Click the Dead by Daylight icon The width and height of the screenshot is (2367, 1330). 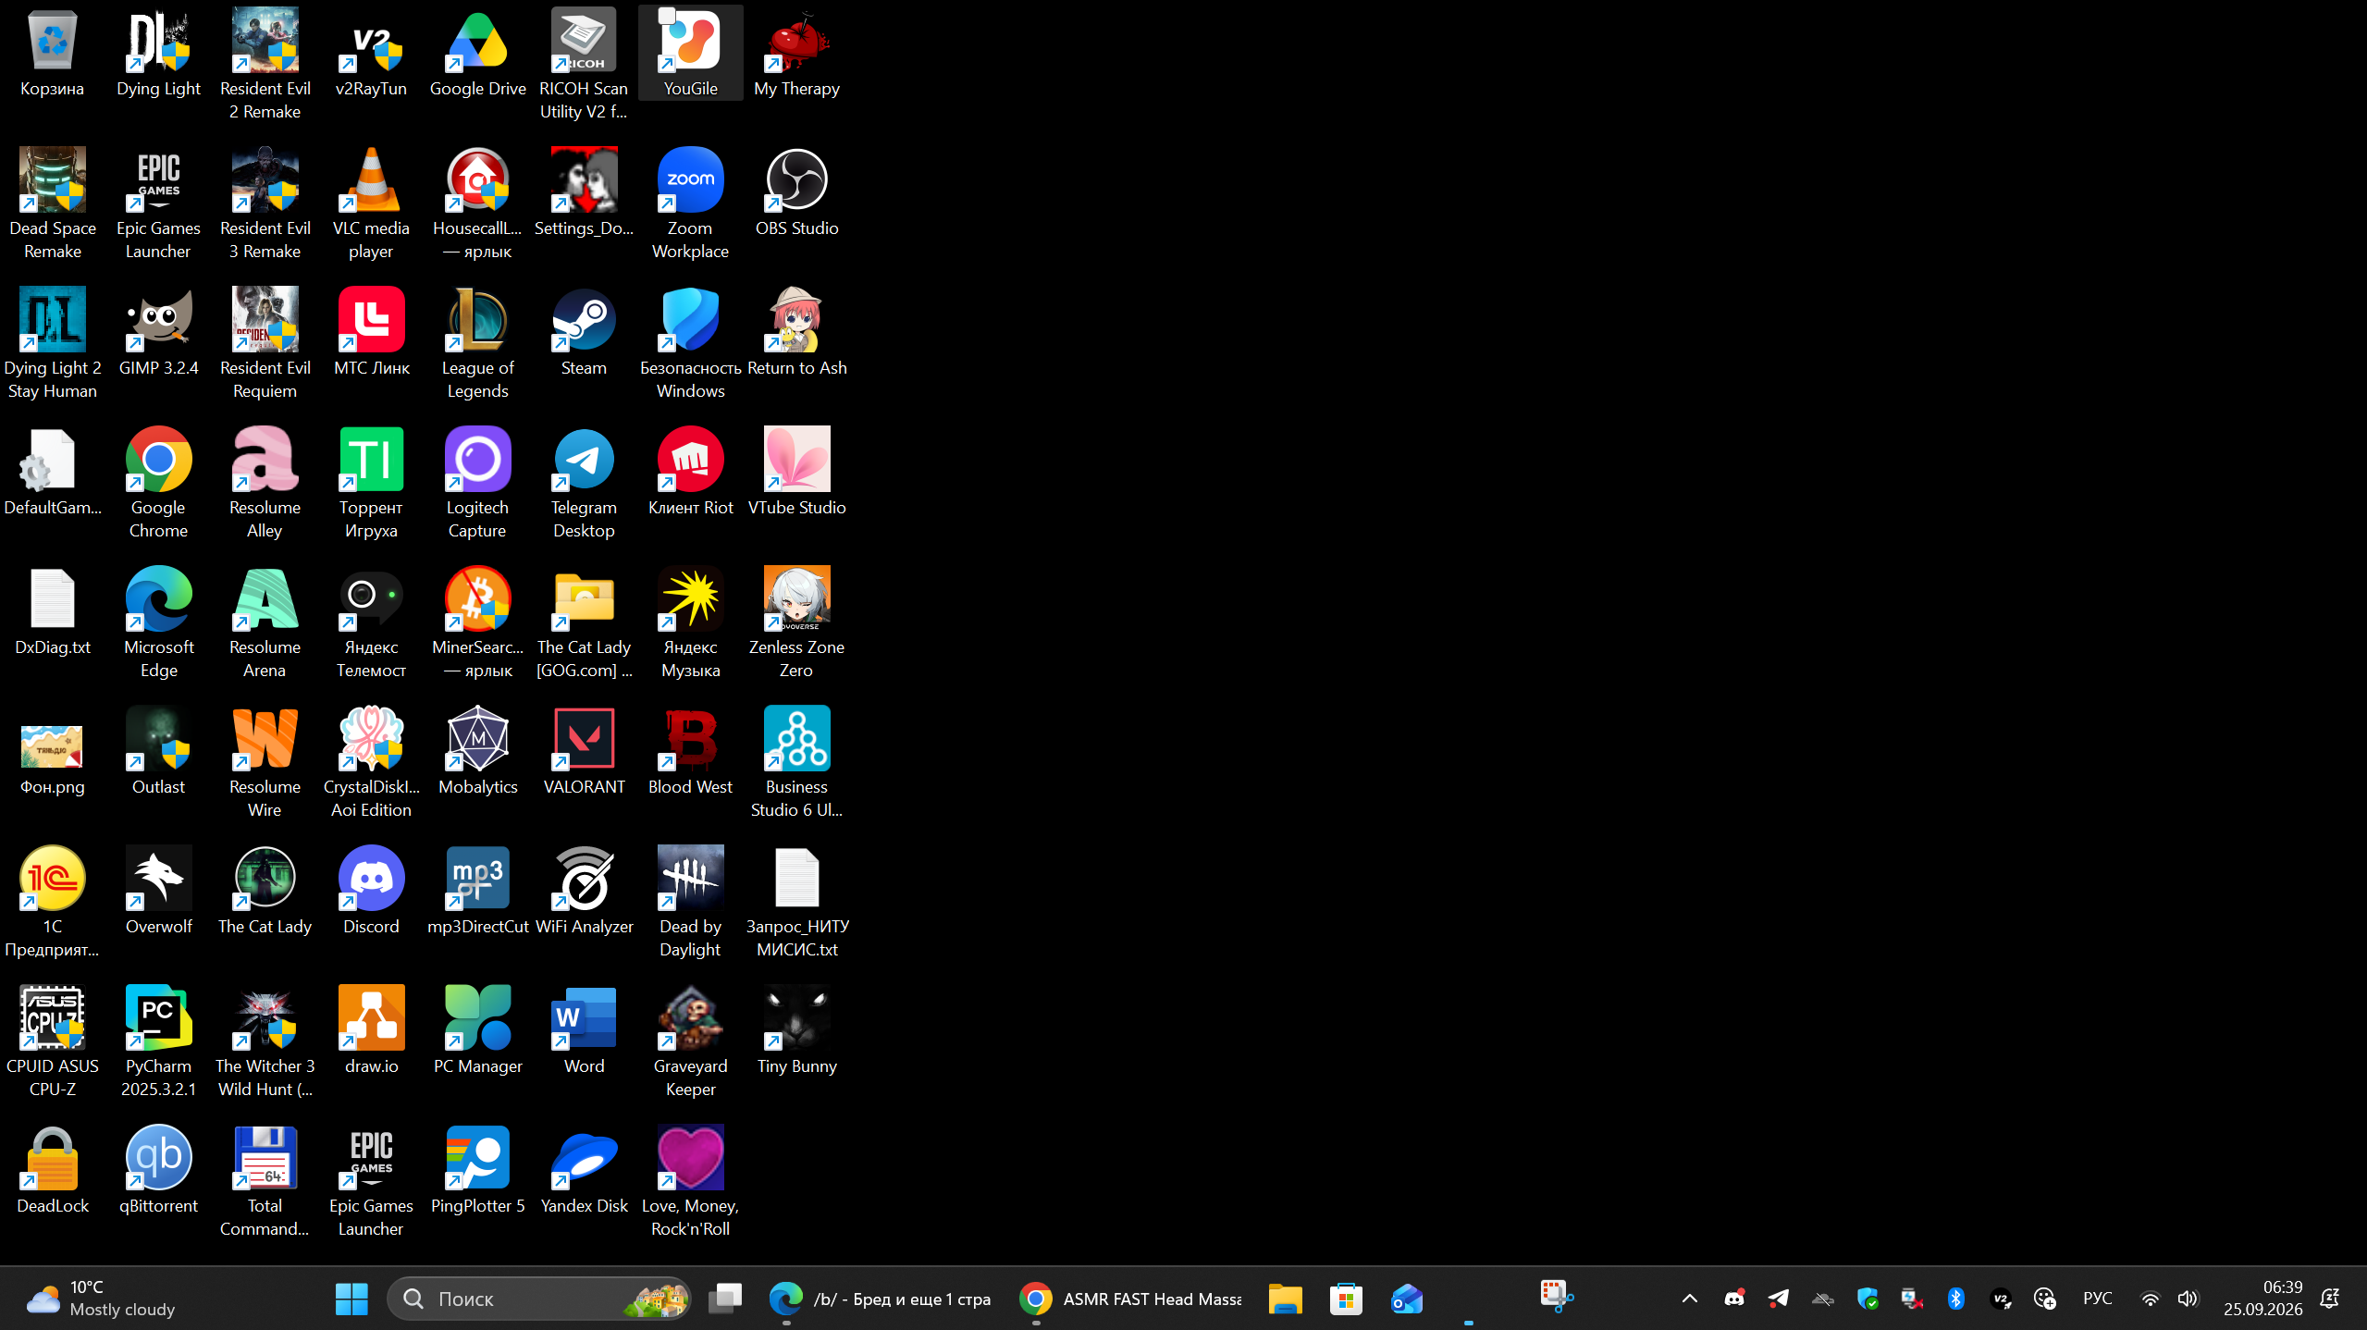690,901
